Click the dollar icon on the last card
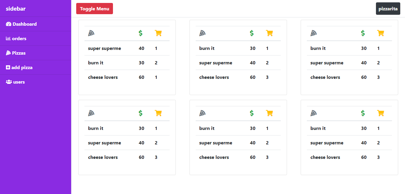The image size is (405, 194). pyautogui.click(x=363, y=113)
